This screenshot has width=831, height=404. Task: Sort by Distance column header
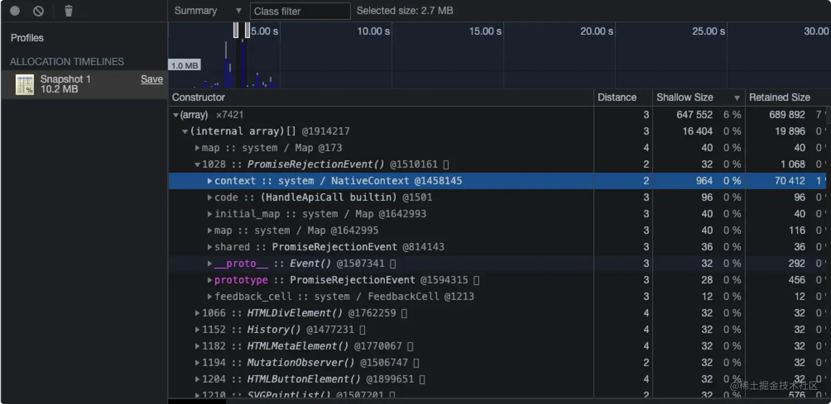coord(623,97)
